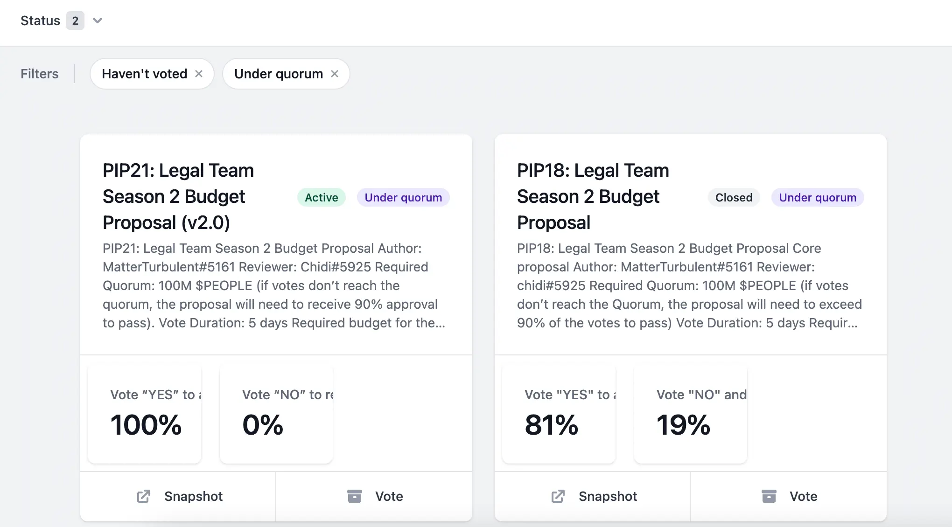Click the archive box icon on PIP18 Vote
Screen dimensions: 952x527
click(769, 496)
